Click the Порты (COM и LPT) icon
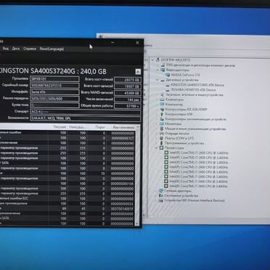 (162, 139)
